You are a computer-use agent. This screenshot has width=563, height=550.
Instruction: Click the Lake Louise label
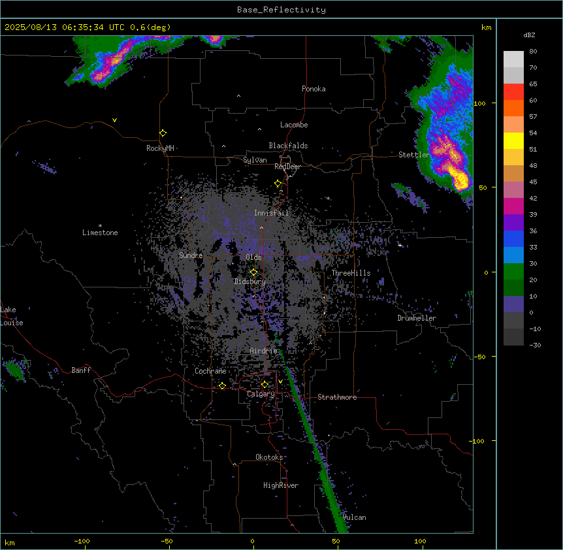(12, 316)
